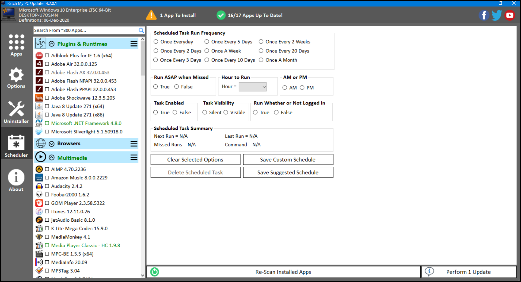Viewport: 521px width, 282px height.
Task: Click the Adblock Plus ABP icon
Action: (x=39, y=55)
